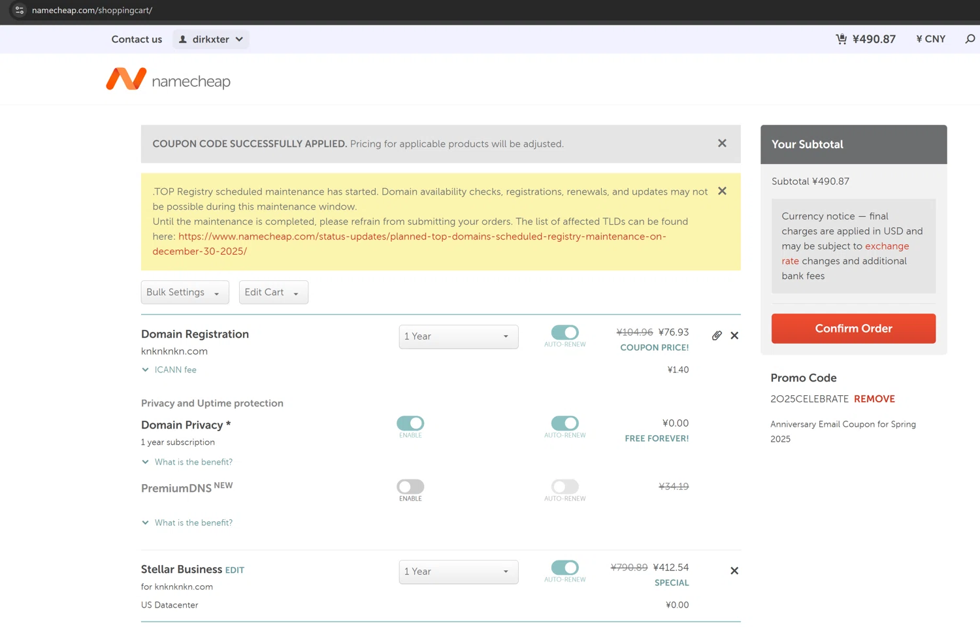The image size is (980, 633).
Task: Toggle the PremiumDNS auto-renew switch
Action: 565,487
